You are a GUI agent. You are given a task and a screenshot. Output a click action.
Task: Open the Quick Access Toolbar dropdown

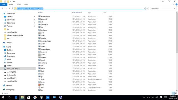point(11,2)
